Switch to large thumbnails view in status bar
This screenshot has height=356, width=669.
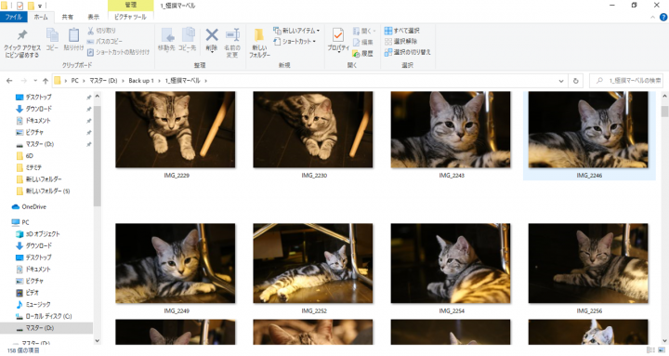[x=661, y=350]
